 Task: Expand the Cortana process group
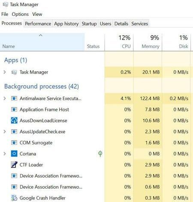pyautogui.click(x=5, y=154)
